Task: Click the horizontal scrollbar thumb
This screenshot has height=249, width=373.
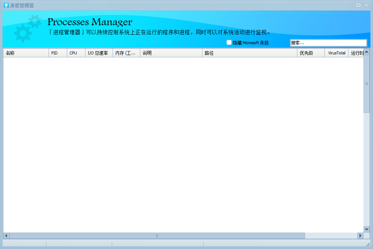Action: tap(157, 236)
